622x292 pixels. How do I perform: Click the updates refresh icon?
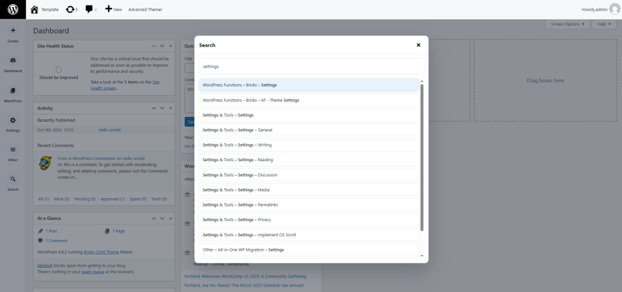click(70, 9)
